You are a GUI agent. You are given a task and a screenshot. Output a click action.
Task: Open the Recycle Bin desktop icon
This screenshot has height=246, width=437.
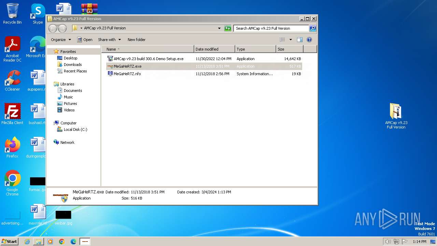(x=12, y=14)
